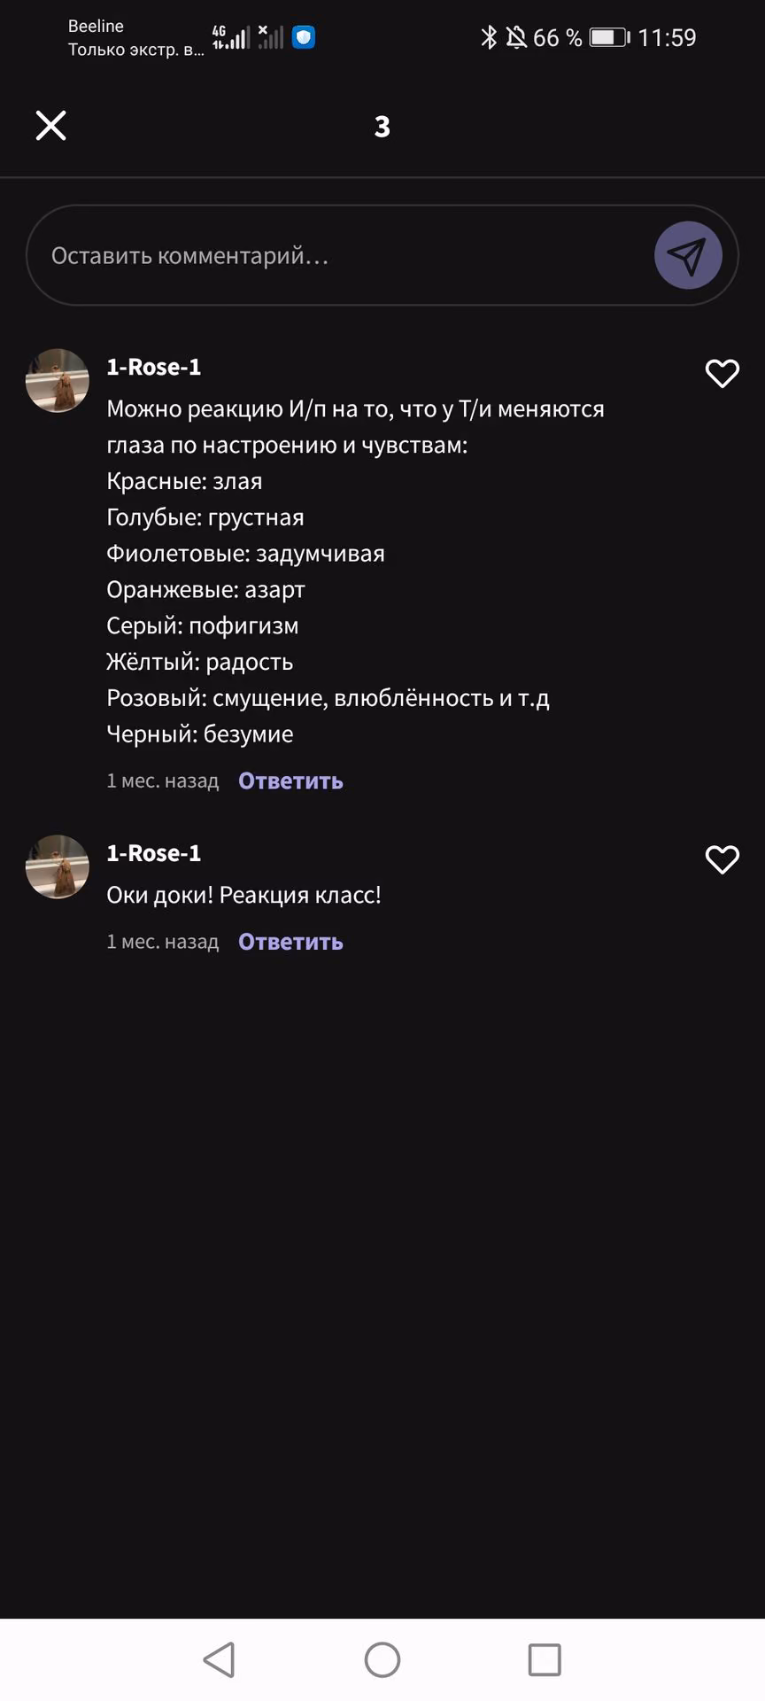Tap the Android home circle button
Image resolution: width=765 pixels, height=1701 pixels.
point(382,1659)
